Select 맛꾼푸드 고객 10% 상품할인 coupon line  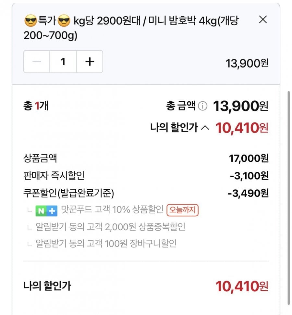tap(112, 209)
